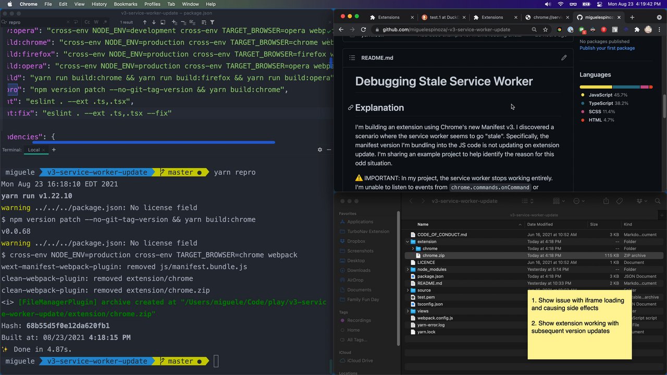Go to next search occurrence arrow
Screen dimensions: 667x375
(154, 22)
